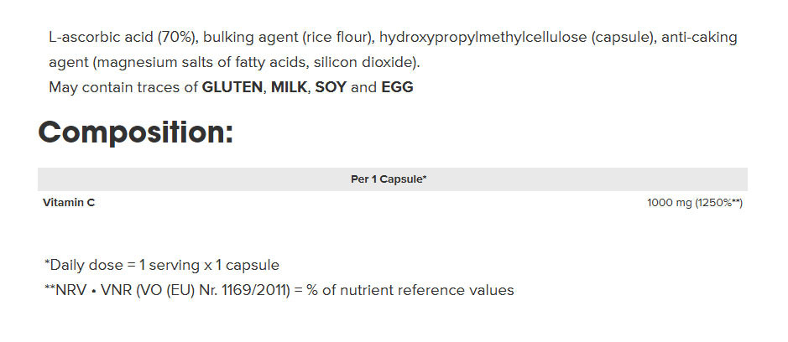Select the 'Per 1 Capsule*' table header
This screenshot has width=788, height=342.
click(x=389, y=179)
